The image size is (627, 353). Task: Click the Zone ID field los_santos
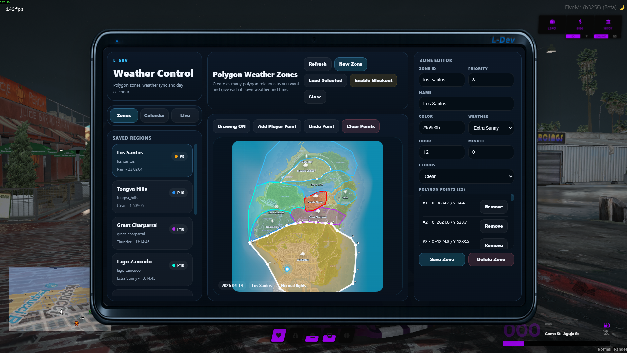[442, 80]
